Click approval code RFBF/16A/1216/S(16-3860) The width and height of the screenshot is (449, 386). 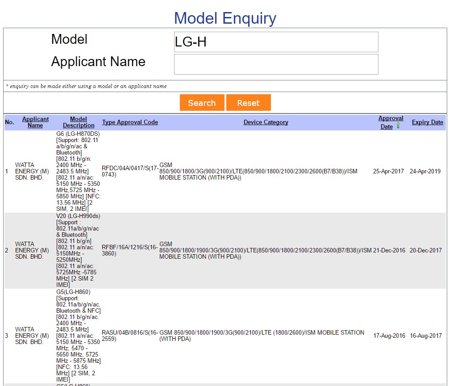130,250
